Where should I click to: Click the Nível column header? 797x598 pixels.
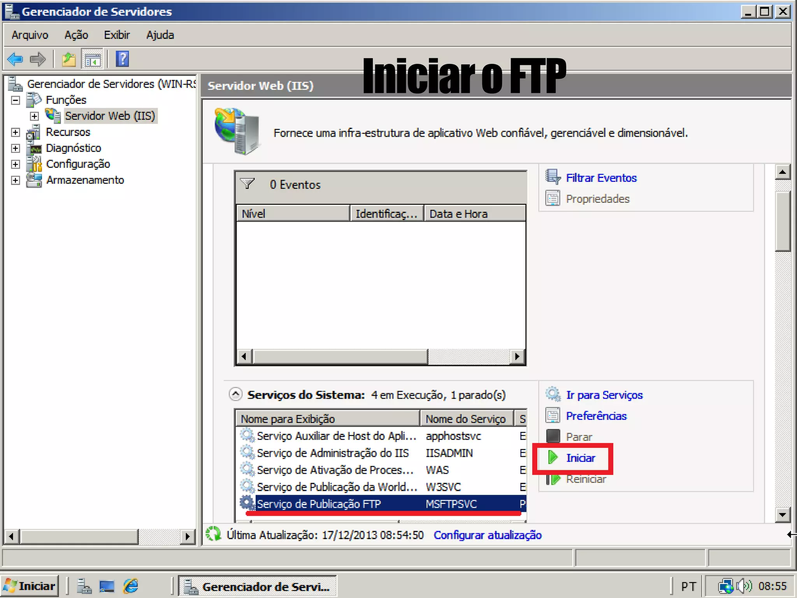pyautogui.click(x=293, y=214)
